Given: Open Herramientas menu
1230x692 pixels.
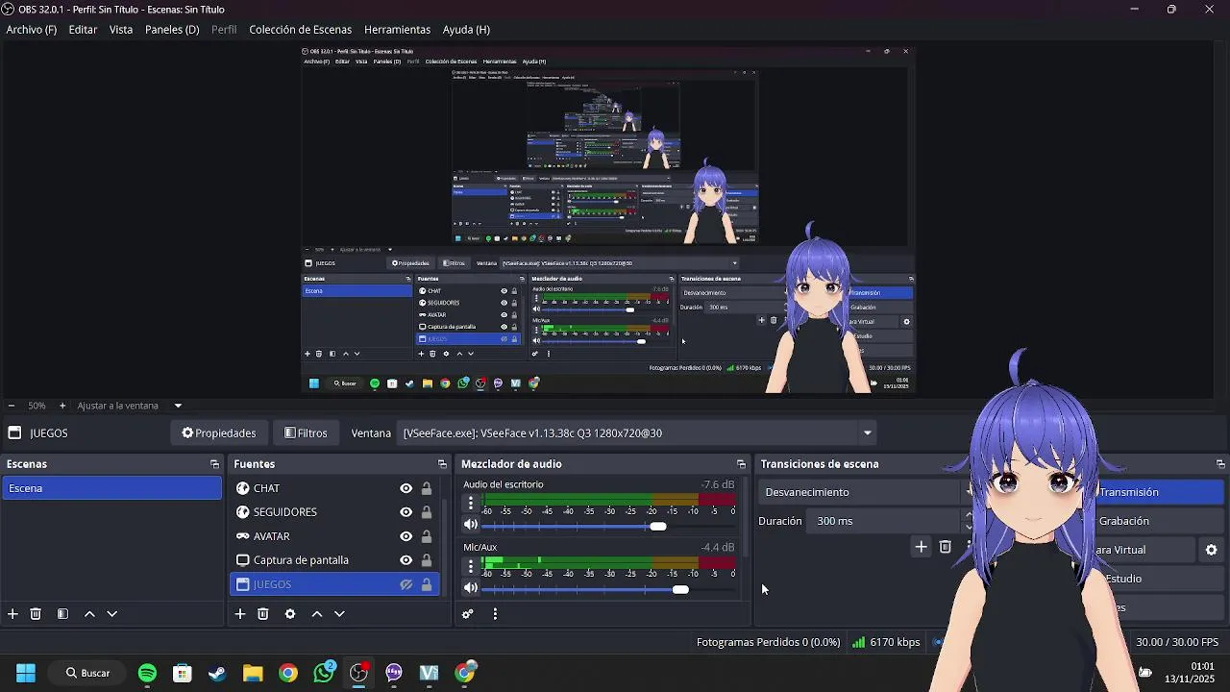Looking at the screenshot, I should (397, 30).
